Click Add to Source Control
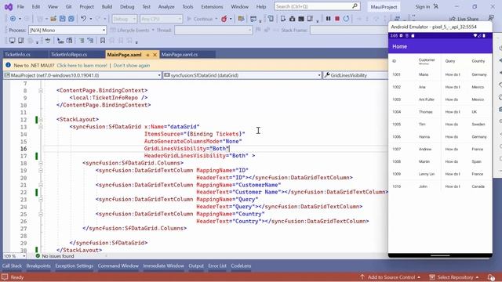The image size is (502, 282). 391,277
